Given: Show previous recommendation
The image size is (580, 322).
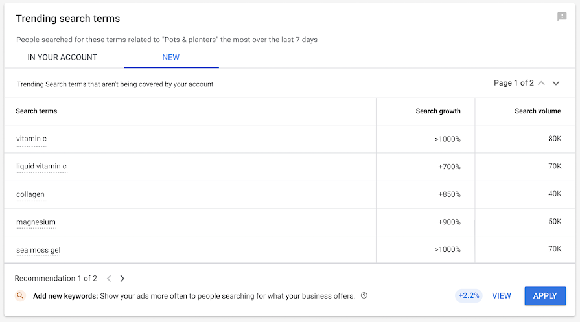Looking at the screenshot, I should [109, 279].
